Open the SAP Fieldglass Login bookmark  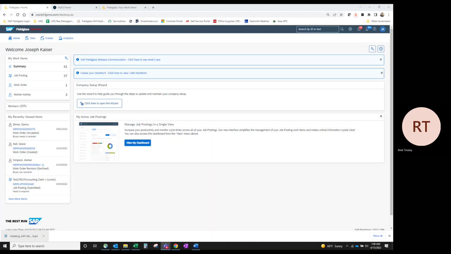17,21
